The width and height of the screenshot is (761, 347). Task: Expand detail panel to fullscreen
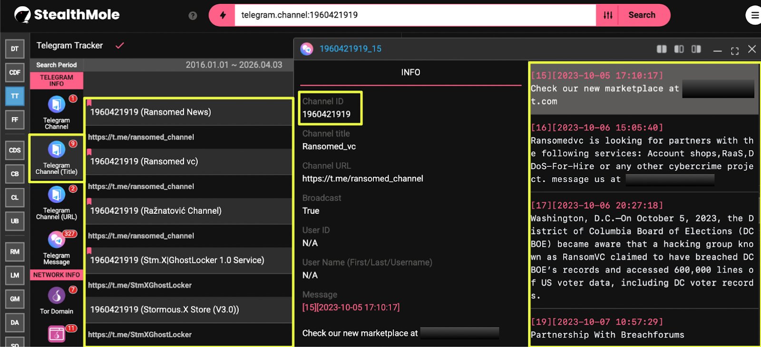click(735, 50)
